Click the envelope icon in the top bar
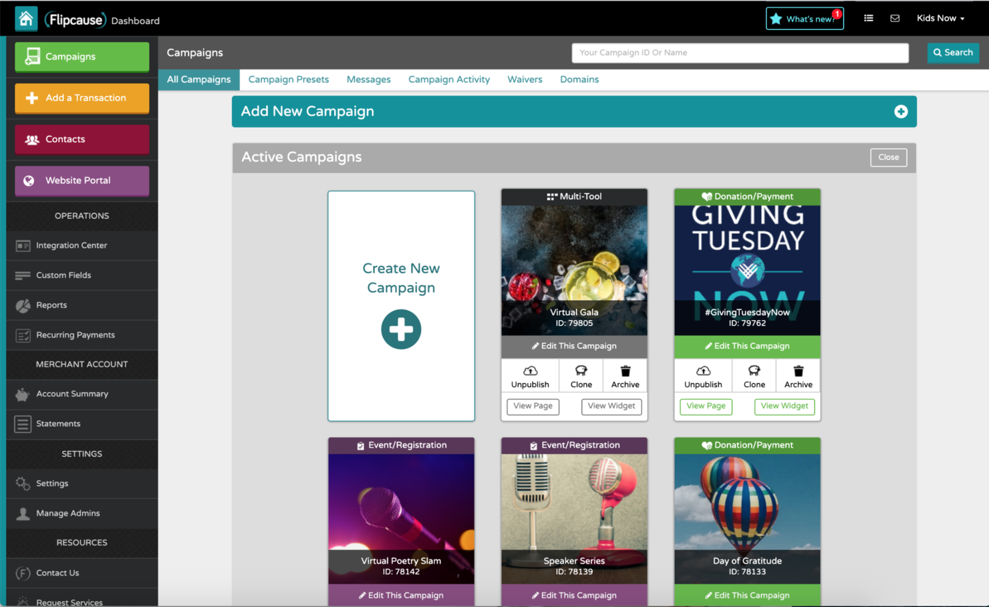Screen dimensions: 989x607 (895, 18)
